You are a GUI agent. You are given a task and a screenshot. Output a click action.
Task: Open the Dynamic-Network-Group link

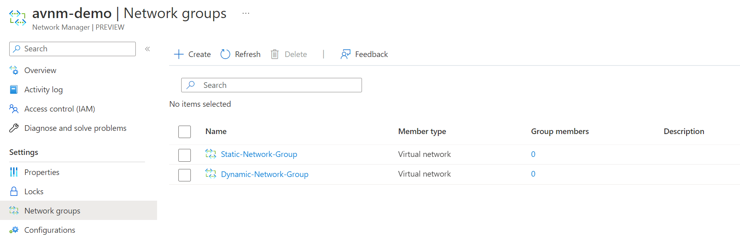point(265,174)
